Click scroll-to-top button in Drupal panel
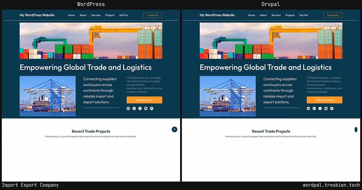 pyautogui.click(x=356, y=130)
